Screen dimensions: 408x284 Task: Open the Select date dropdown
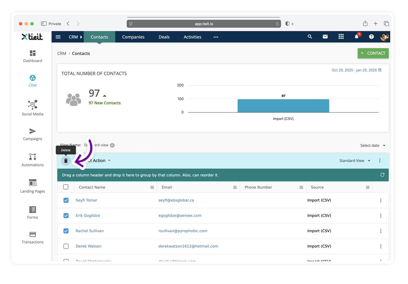pos(373,146)
